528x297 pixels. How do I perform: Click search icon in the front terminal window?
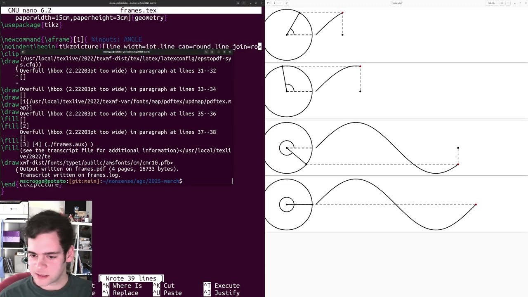click(x=206, y=52)
